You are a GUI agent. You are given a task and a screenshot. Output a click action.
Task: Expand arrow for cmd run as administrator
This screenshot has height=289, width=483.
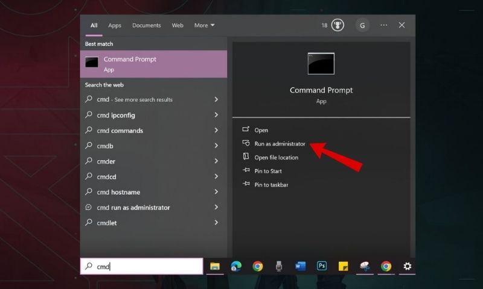click(x=216, y=207)
